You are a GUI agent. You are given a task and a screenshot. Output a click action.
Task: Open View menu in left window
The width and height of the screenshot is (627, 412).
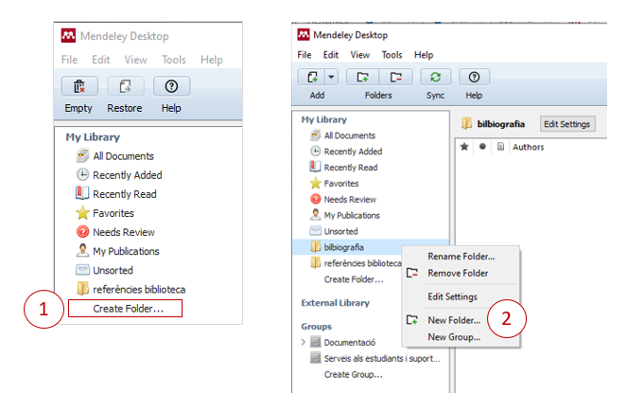tap(135, 60)
